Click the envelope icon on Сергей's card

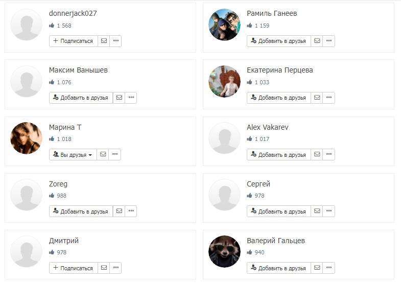[317, 211]
